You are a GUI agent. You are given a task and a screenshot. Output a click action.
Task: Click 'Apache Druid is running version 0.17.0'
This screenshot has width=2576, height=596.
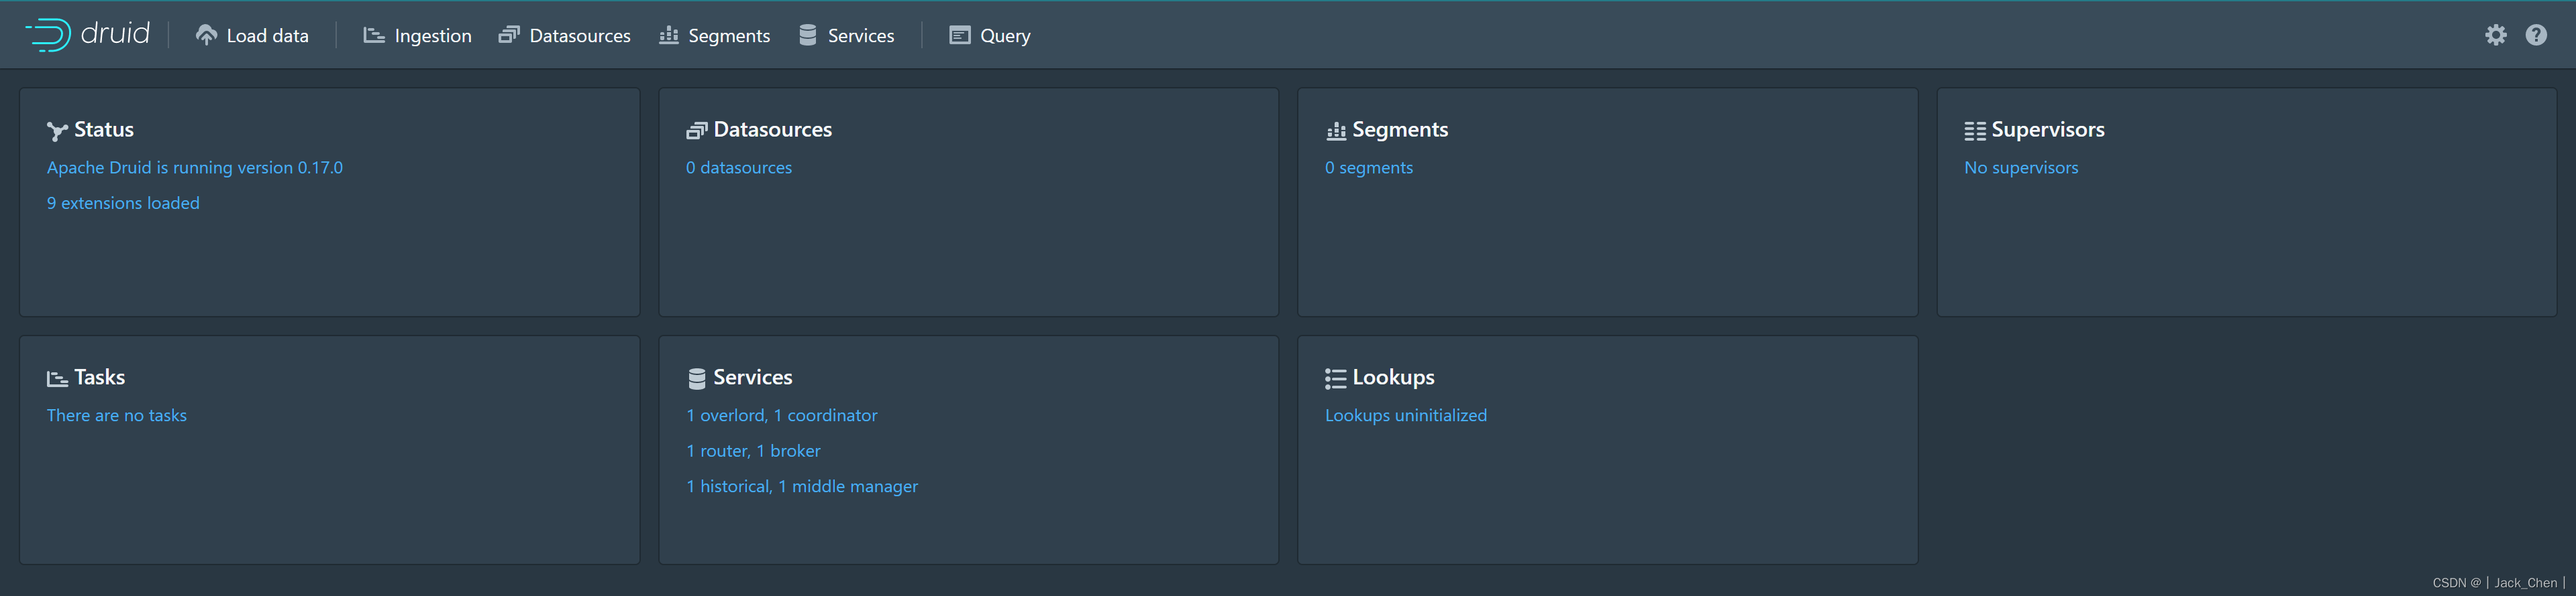pos(195,167)
